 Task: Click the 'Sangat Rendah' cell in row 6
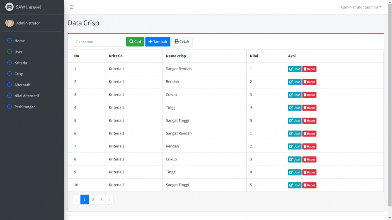[205, 133]
